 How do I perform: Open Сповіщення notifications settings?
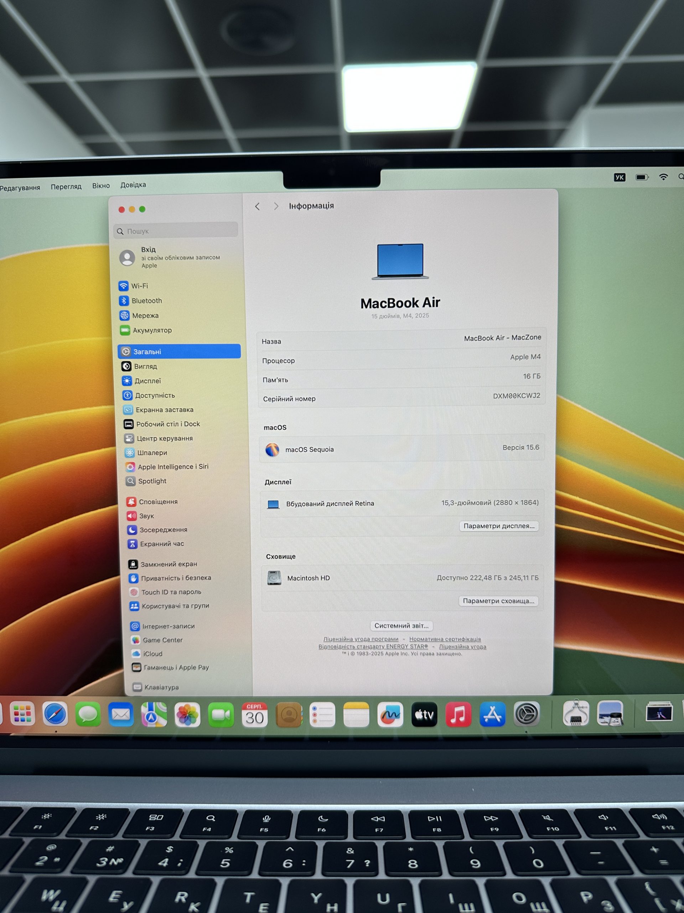152,501
